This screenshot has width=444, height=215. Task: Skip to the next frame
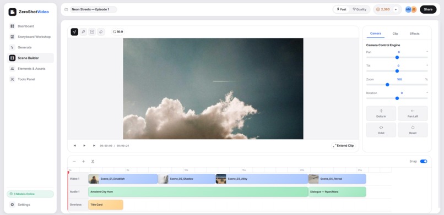pyautogui.click(x=94, y=146)
